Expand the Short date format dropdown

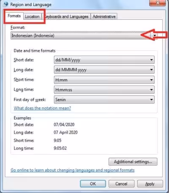pos(104,60)
